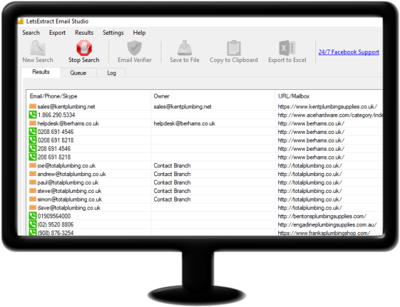Image resolution: width=400 pixels, height=307 pixels.
Task: Click phone icon beside 01909564000
Action: (32, 216)
